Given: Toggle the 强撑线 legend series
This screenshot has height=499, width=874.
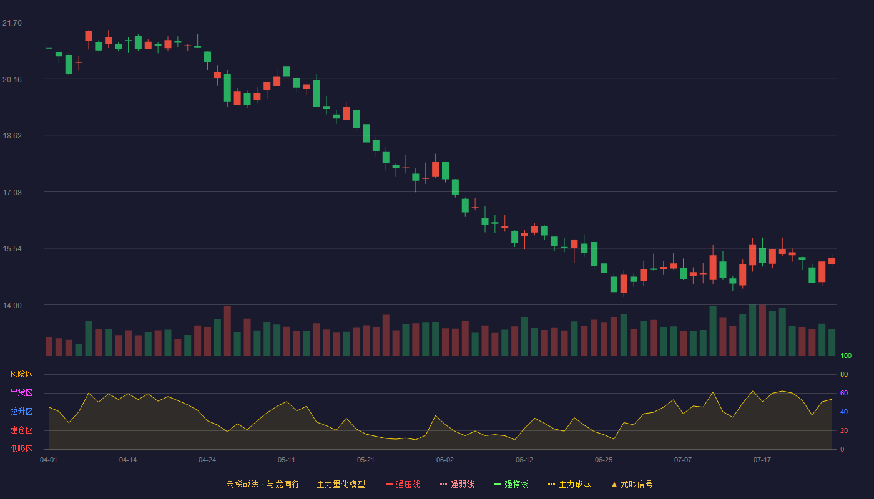Looking at the screenshot, I should tap(511, 484).
